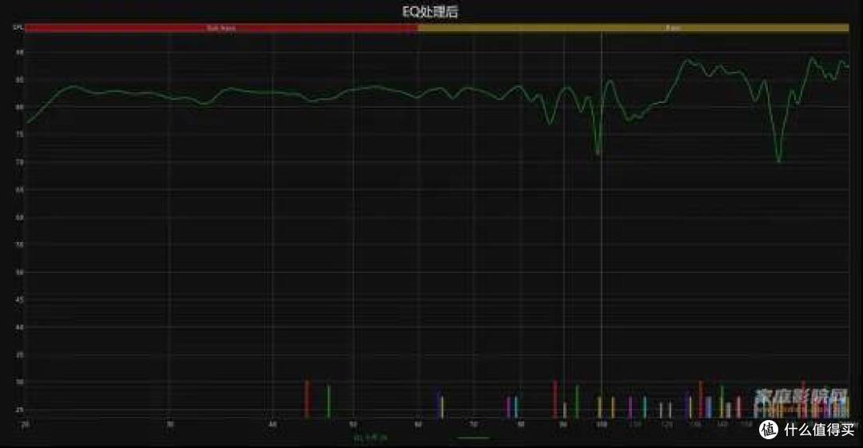
Task: Select the green filter marker between 90 and 100 Hz
Action: coord(577,401)
